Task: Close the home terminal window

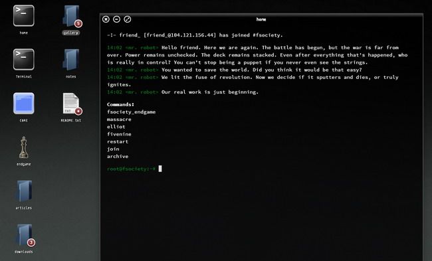Action: pyautogui.click(x=106, y=19)
